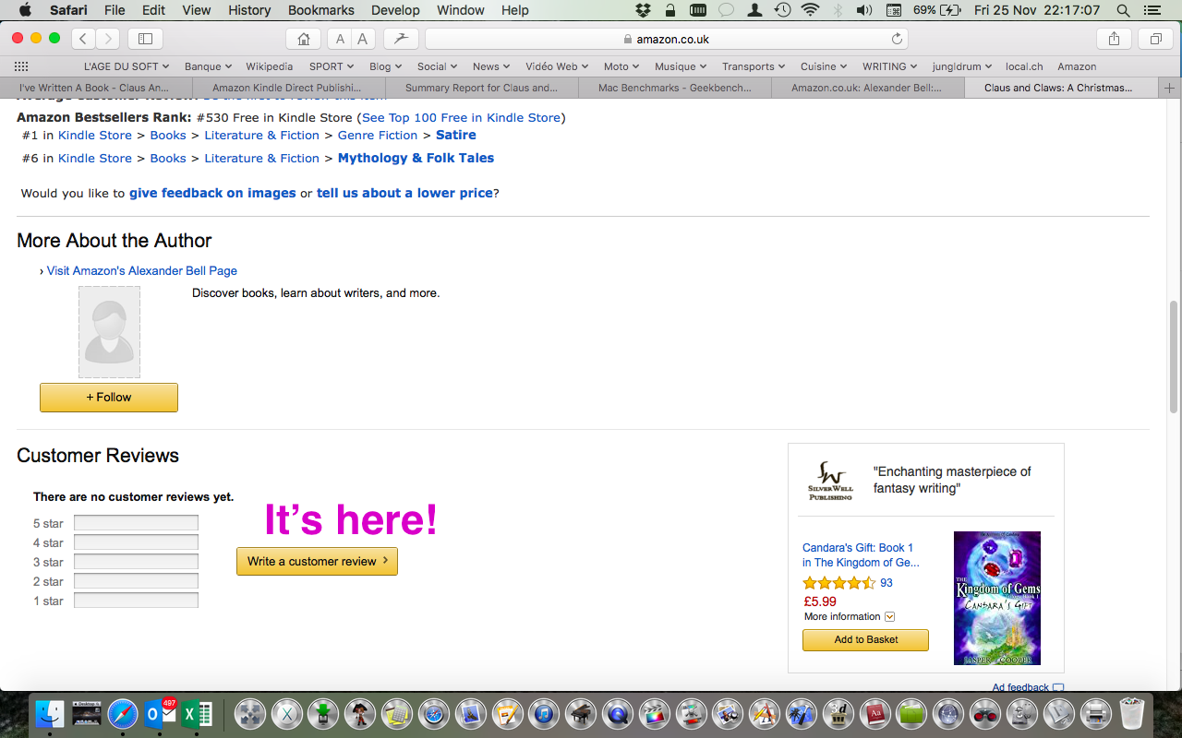Viewport: 1182px width, 738px height.
Task: Open the History menu
Action: pyautogui.click(x=248, y=10)
